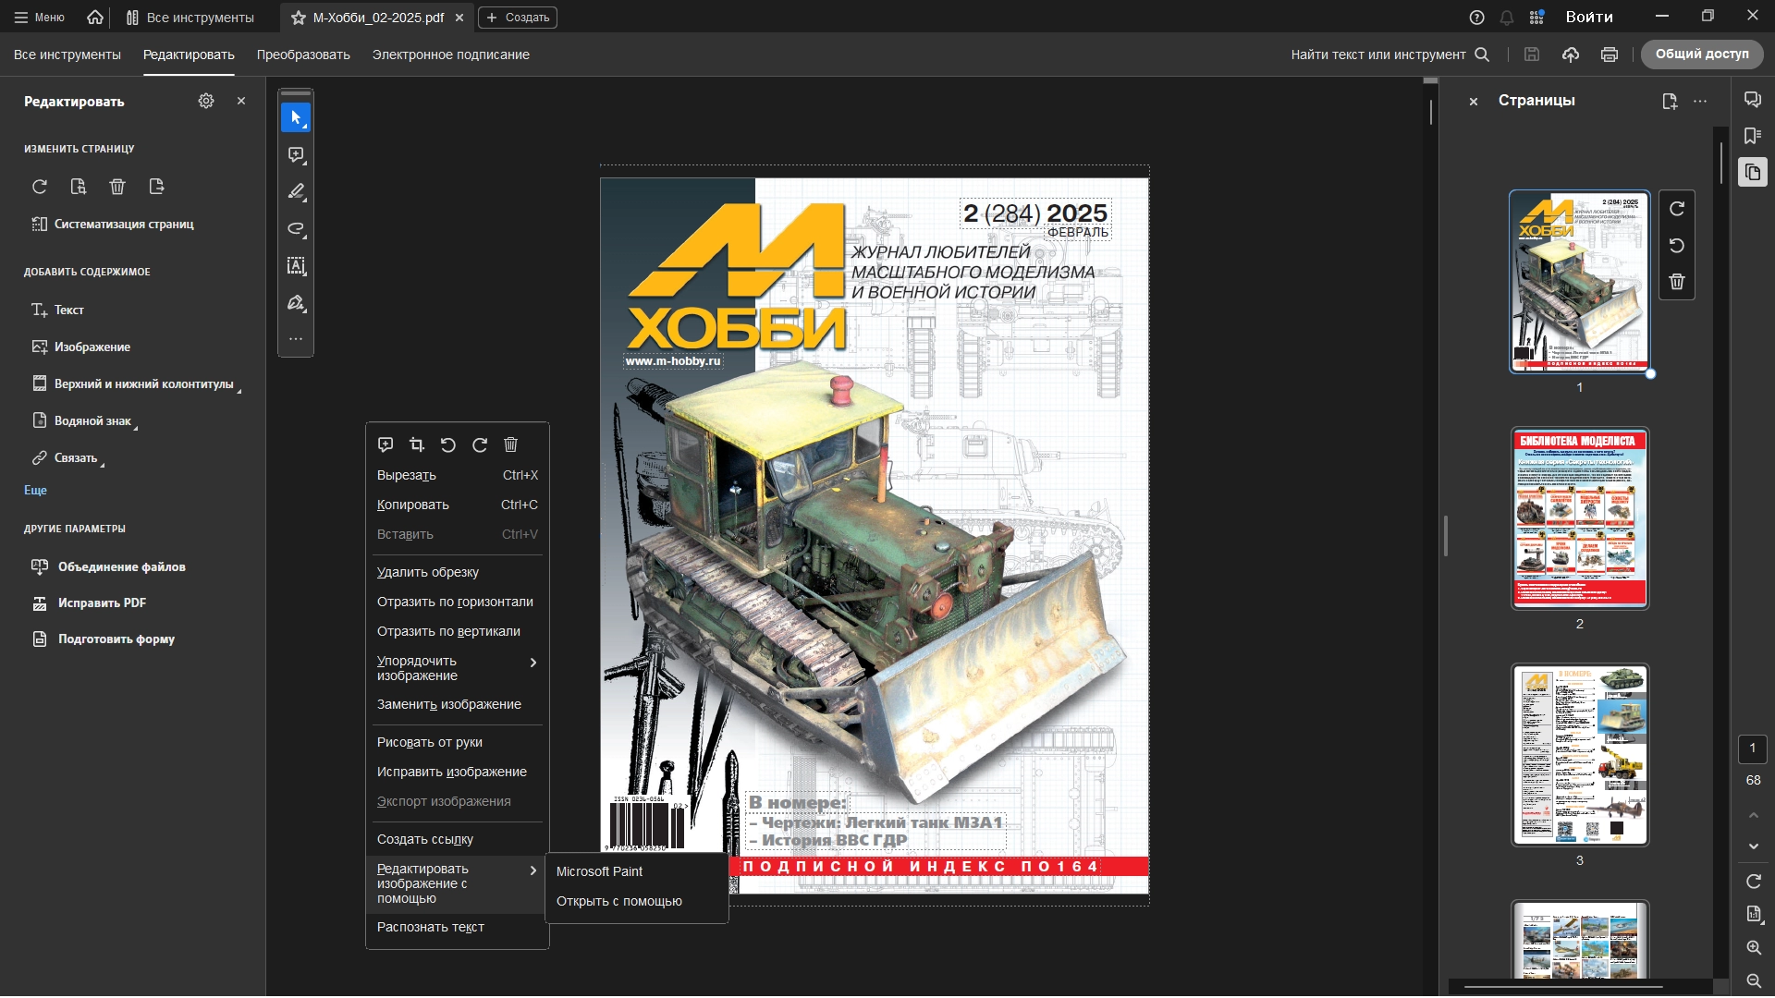Click the Общий доступ button

coord(1702,55)
